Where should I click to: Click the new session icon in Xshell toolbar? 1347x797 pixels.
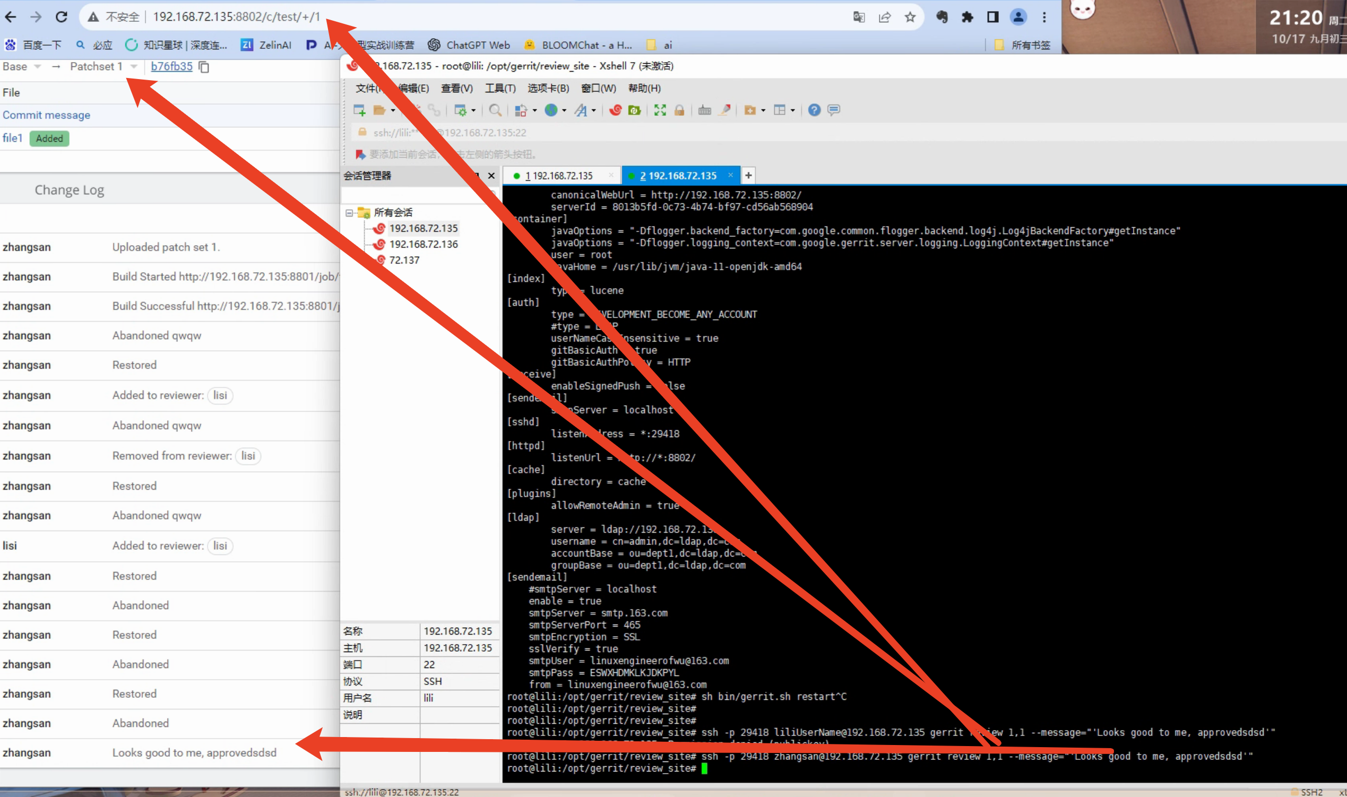pyautogui.click(x=359, y=110)
